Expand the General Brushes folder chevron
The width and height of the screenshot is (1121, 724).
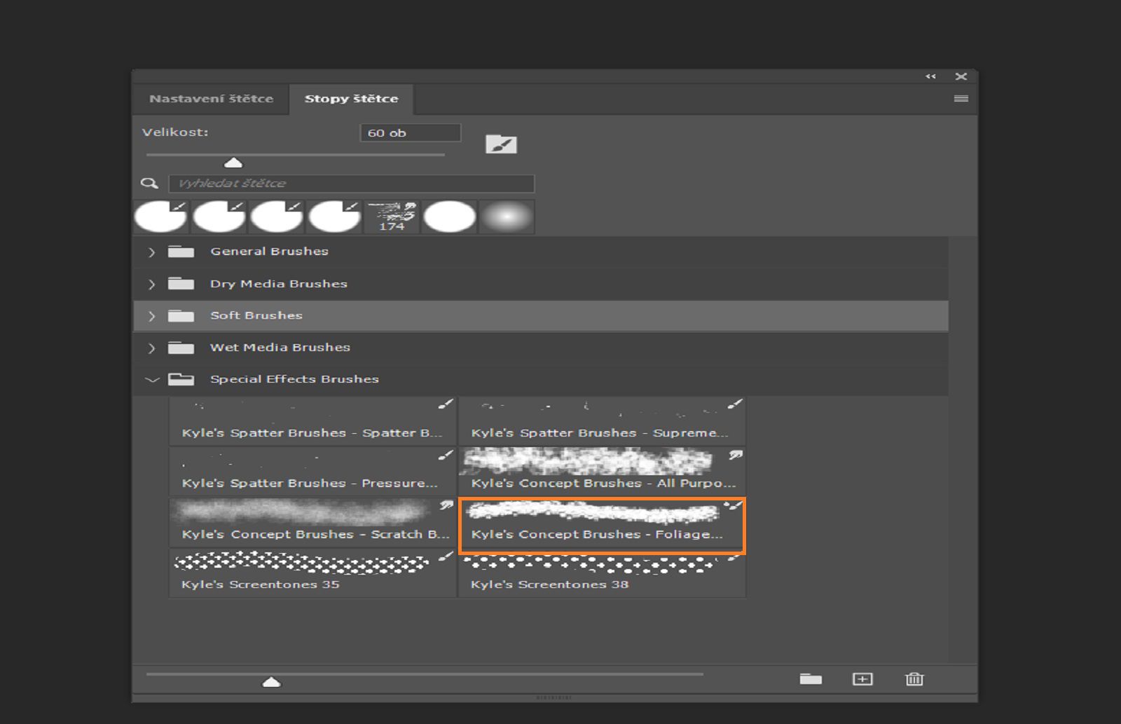point(151,252)
